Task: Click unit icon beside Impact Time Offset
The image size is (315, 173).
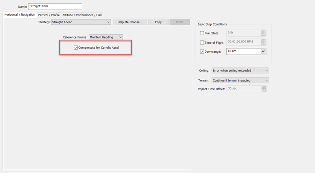Action: [263, 89]
